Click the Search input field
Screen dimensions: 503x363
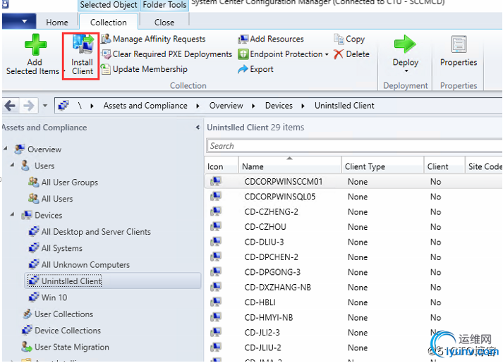(353, 146)
